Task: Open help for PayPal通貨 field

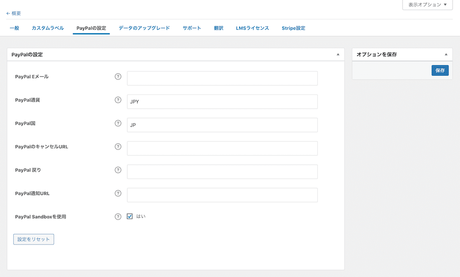Action: point(118,100)
